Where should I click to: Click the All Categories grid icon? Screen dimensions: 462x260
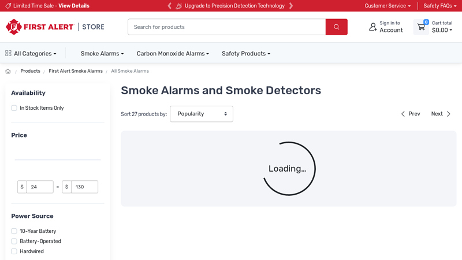click(8, 53)
